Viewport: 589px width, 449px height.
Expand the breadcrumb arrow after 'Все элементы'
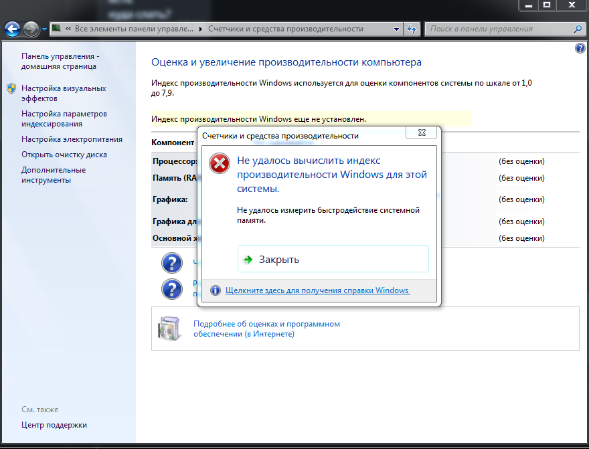[201, 29]
